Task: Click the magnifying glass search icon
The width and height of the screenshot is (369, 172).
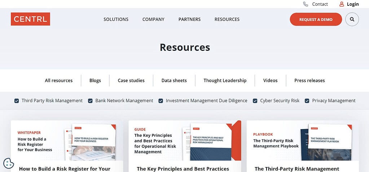Action: coord(352,19)
